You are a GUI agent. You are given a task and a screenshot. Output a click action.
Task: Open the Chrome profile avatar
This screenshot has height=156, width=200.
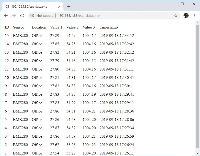click(x=186, y=16)
